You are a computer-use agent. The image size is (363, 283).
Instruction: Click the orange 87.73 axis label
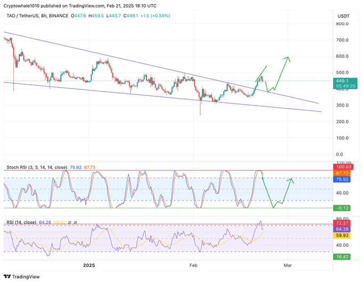coord(342,173)
